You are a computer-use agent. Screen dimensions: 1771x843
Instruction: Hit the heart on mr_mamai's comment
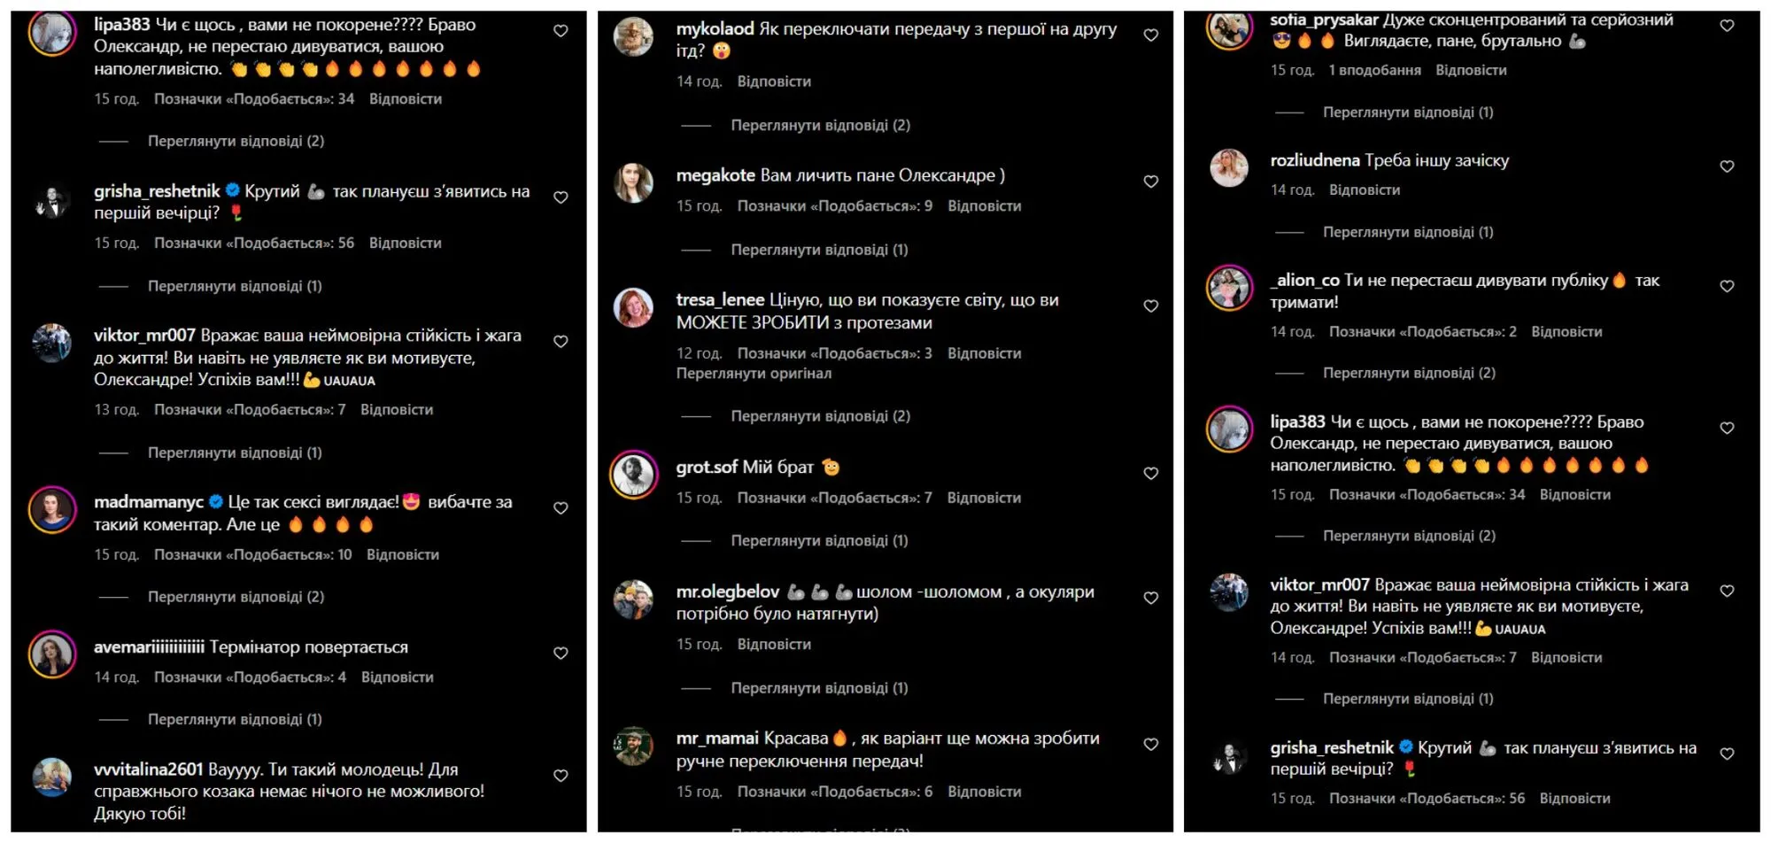tap(1150, 745)
